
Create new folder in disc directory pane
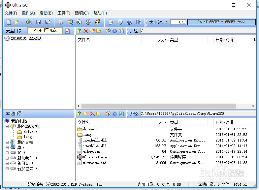[x=92, y=31]
